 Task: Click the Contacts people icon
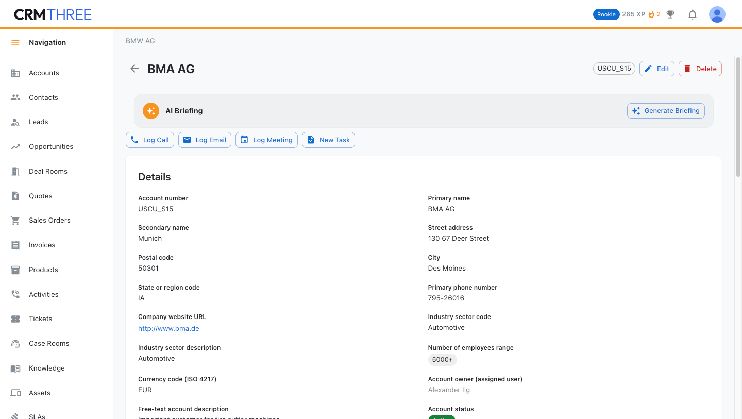click(x=15, y=97)
